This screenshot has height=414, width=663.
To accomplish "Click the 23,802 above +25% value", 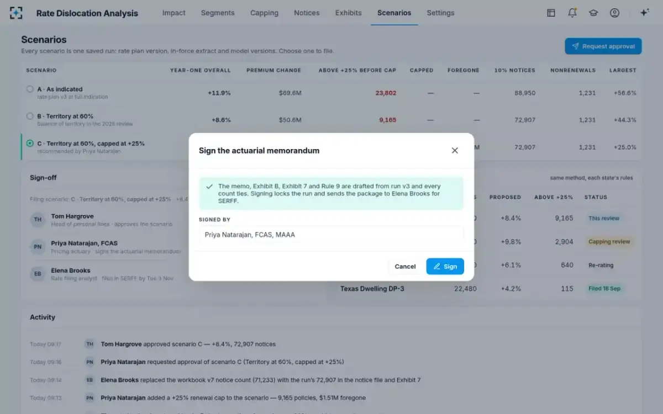I will [x=386, y=93].
